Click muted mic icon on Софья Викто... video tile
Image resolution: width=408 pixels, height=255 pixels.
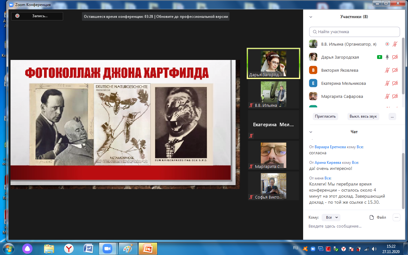(251, 197)
